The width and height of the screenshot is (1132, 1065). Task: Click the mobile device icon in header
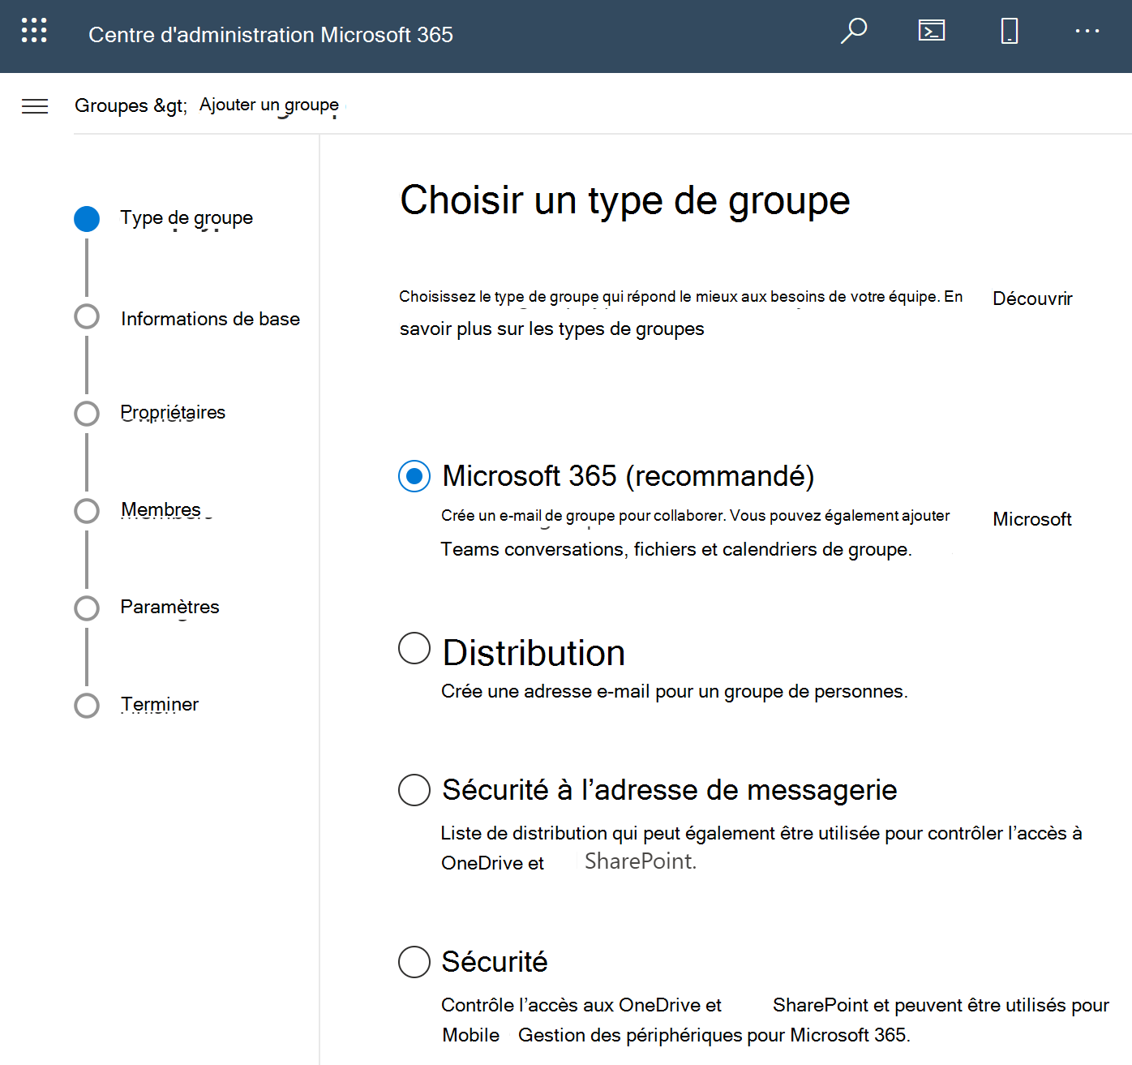pyautogui.click(x=1010, y=31)
